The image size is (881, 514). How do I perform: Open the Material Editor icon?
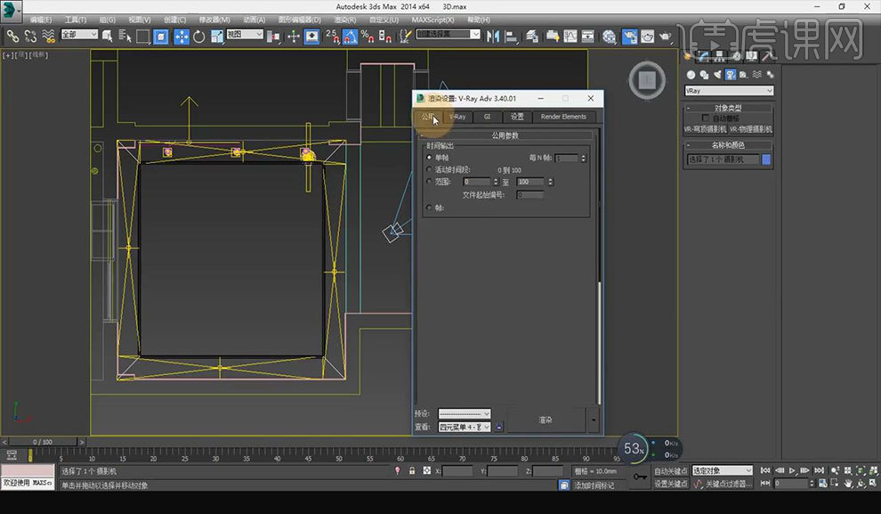[x=609, y=37]
